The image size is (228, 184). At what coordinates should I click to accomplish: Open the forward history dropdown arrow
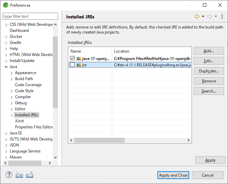click(x=216, y=16)
